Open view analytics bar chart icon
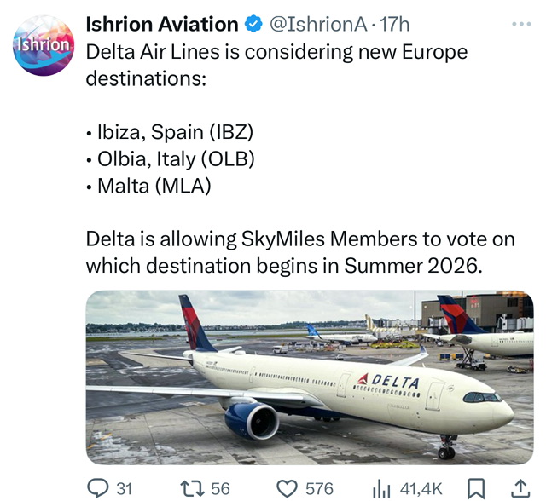Image resolution: width=546 pixels, height=501 pixels. [x=381, y=488]
